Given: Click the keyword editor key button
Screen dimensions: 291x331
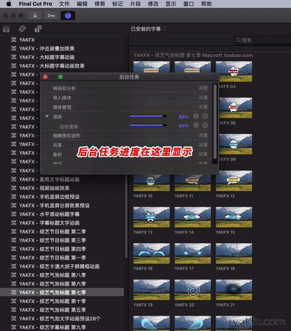Looking at the screenshot, I should (51, 16).
